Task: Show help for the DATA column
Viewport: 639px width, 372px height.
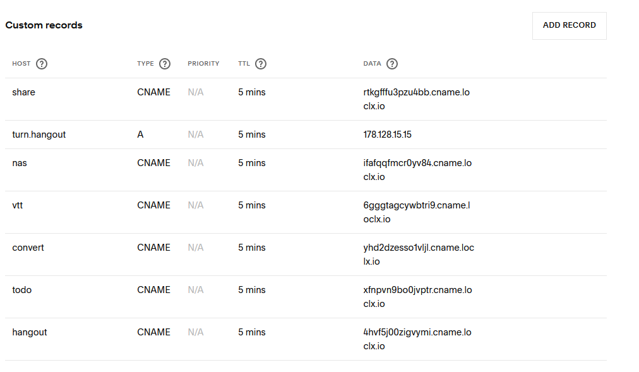Action: (392, 64)
